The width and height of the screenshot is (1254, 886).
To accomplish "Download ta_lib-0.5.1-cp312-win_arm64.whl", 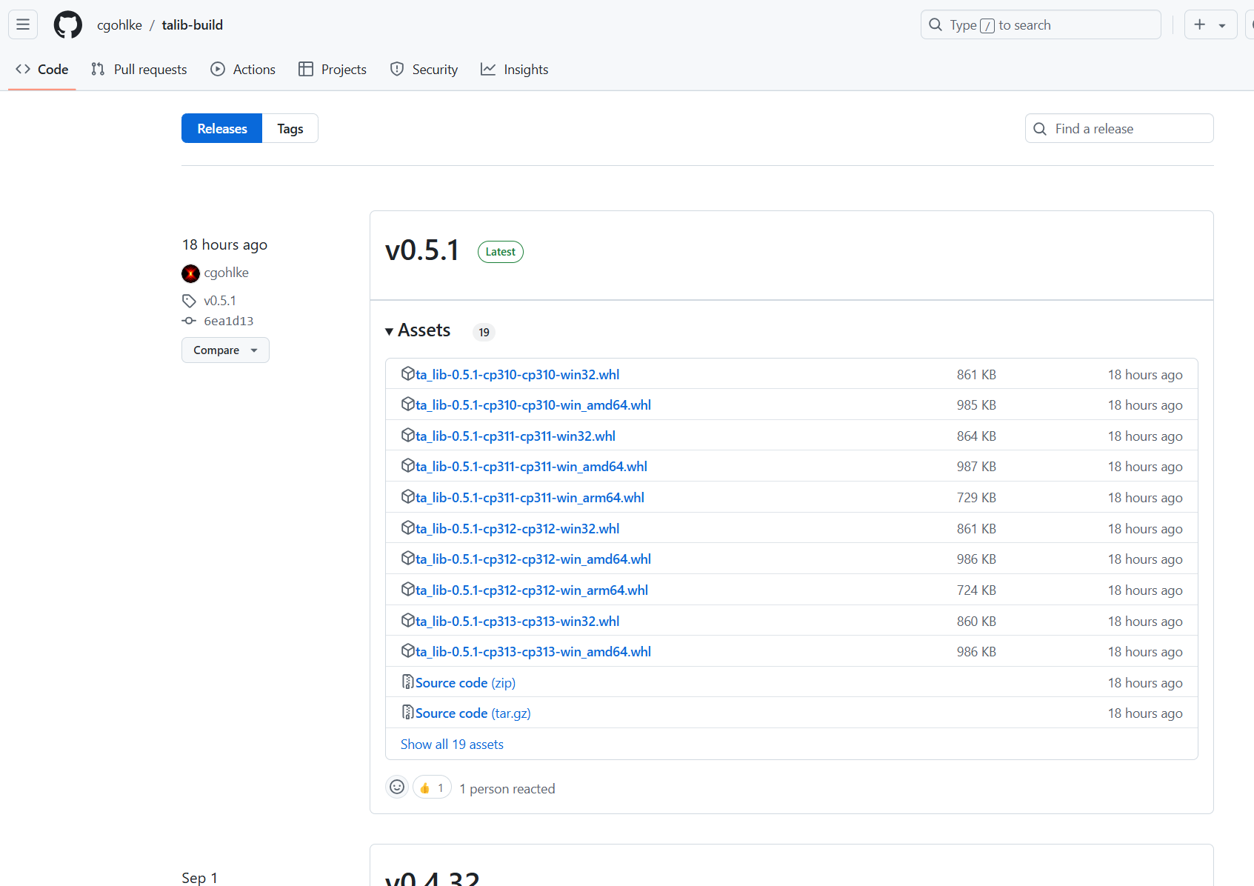I will coord(531,590).
